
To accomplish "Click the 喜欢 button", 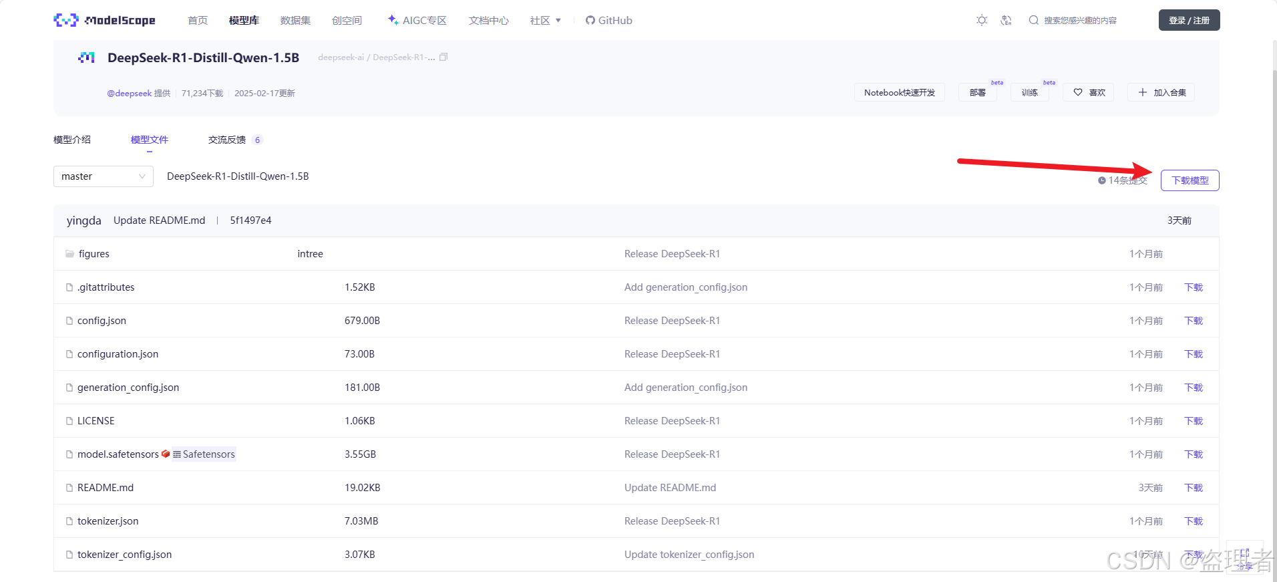I will point(1089,92).
